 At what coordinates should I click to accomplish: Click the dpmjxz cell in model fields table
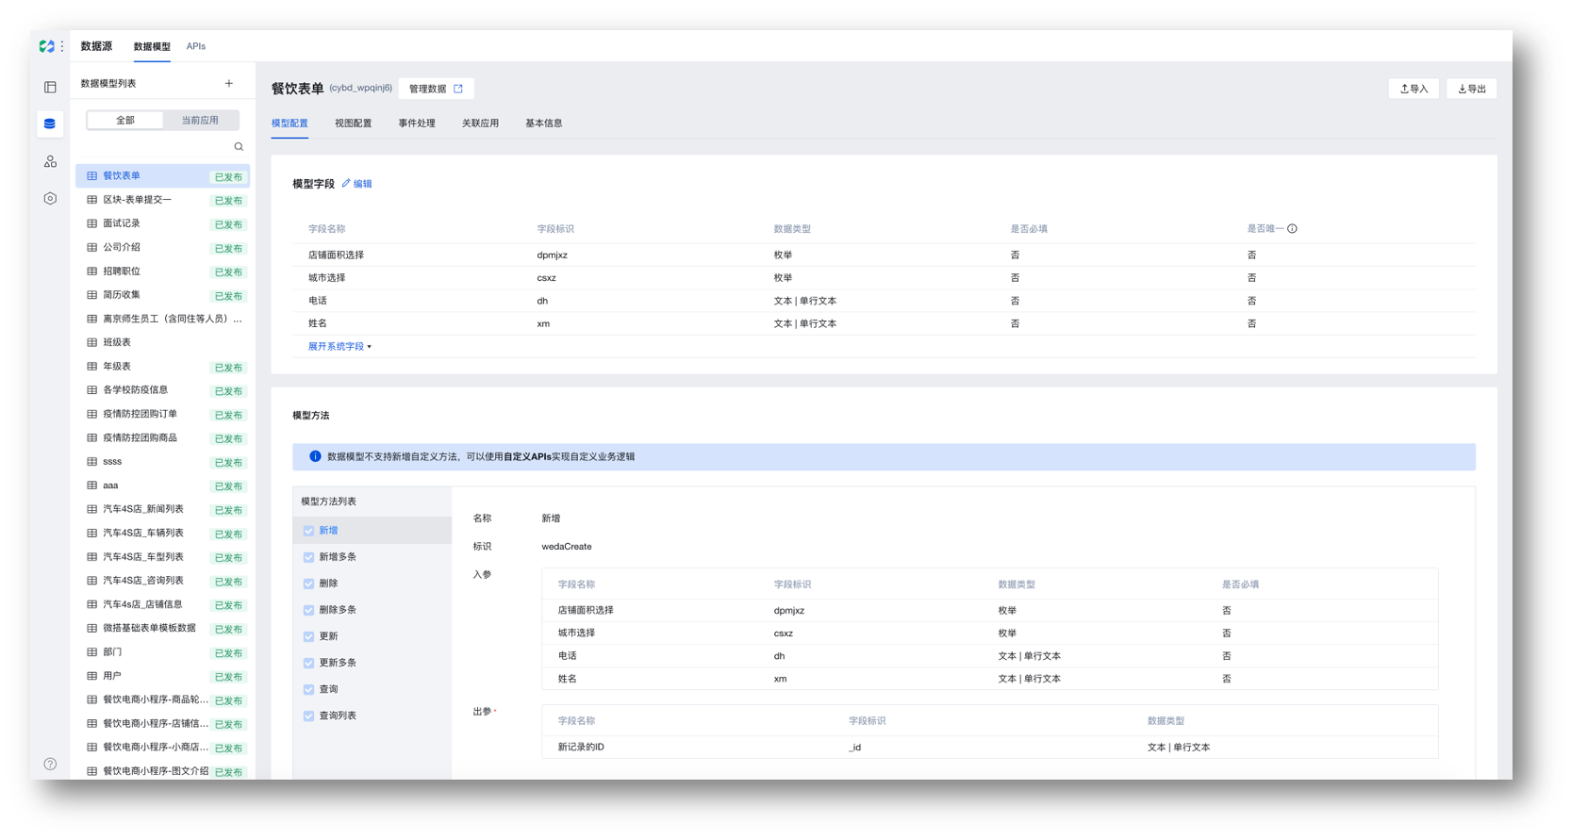coord(553,255)
